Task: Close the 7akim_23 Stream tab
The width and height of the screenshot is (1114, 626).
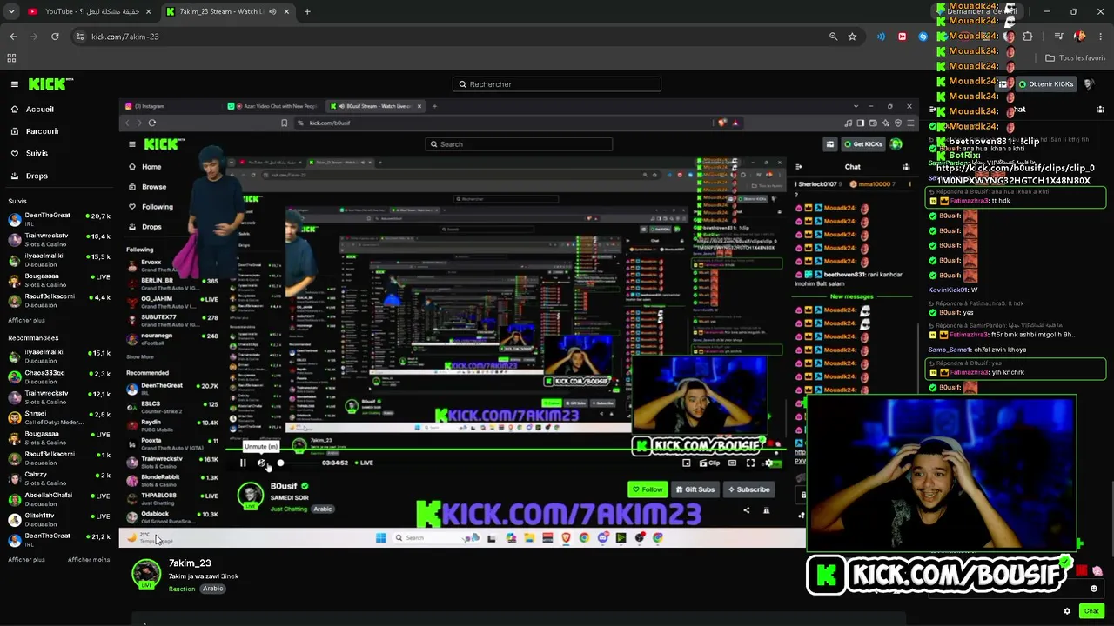Action: pos(286,11)
